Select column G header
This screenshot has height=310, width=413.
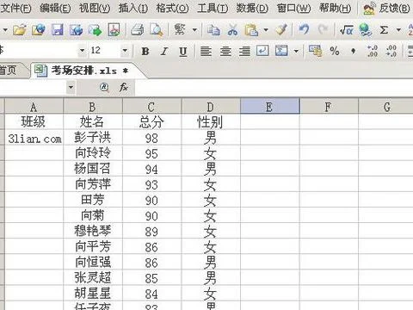386,107
